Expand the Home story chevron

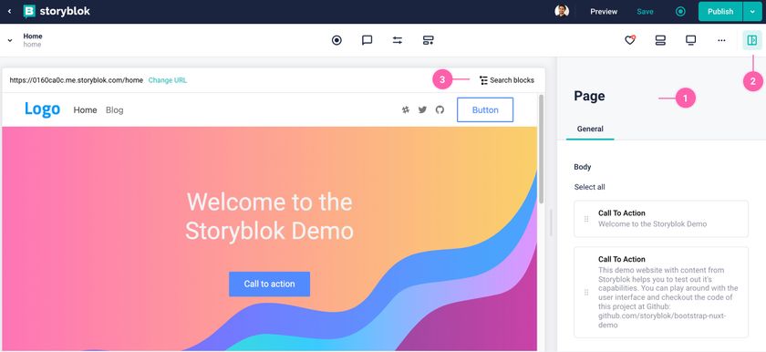pyautogui.click(x=10, y=40)
